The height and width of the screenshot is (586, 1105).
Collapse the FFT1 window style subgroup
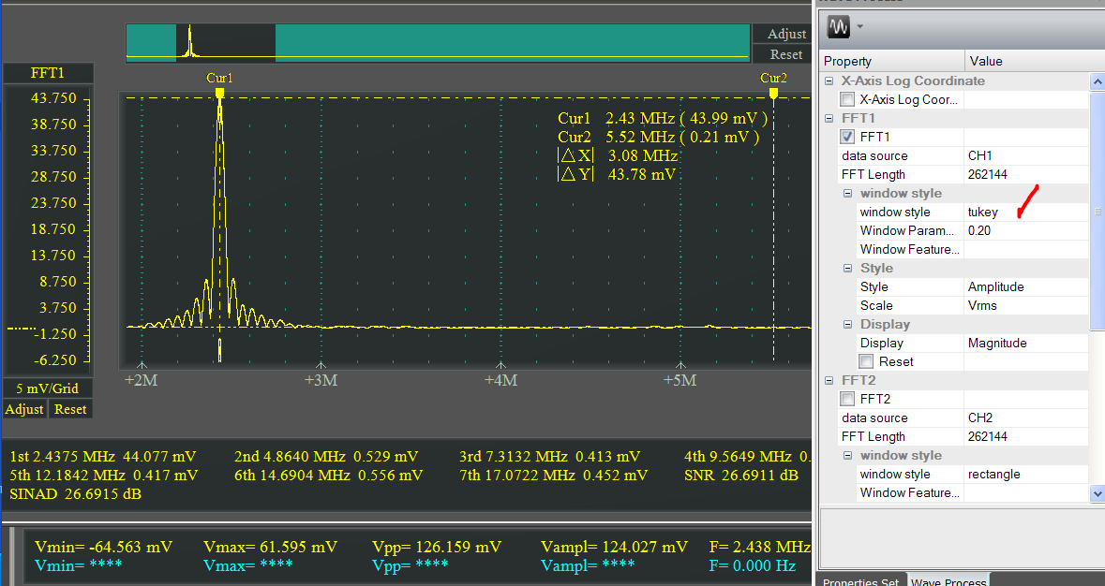[848, 193]
